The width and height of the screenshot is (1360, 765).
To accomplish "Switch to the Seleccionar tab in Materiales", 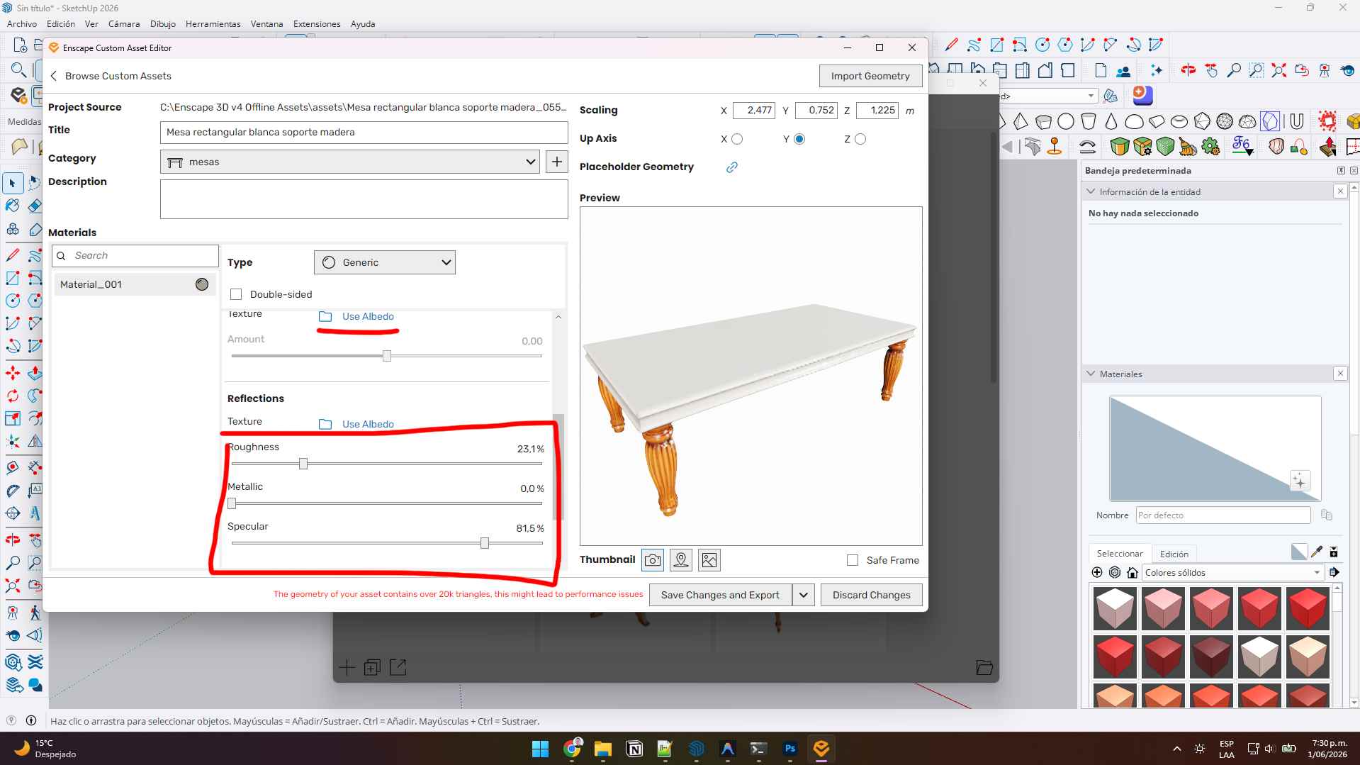I will (x=1120, y=553).
